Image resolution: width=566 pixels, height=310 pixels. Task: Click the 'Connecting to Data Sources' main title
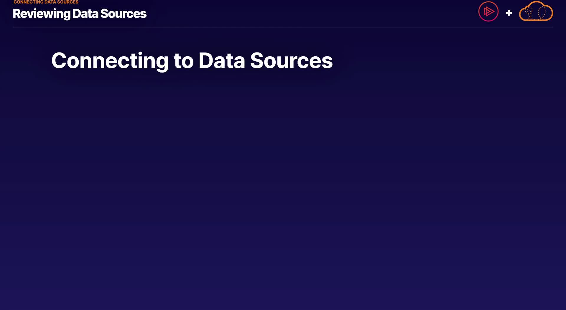(x=192, y=61)
